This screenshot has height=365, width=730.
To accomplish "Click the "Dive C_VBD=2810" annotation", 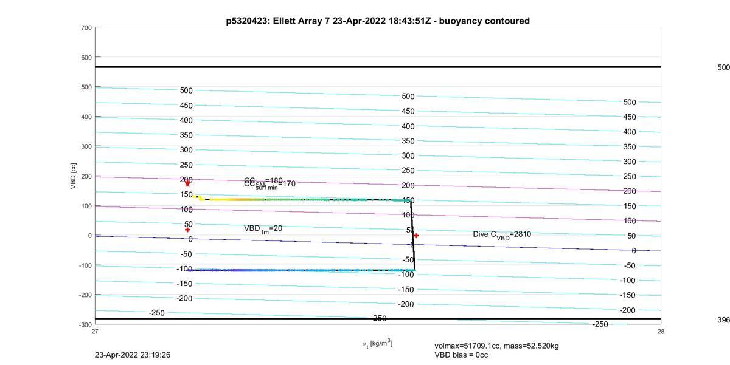I will 502,234.
